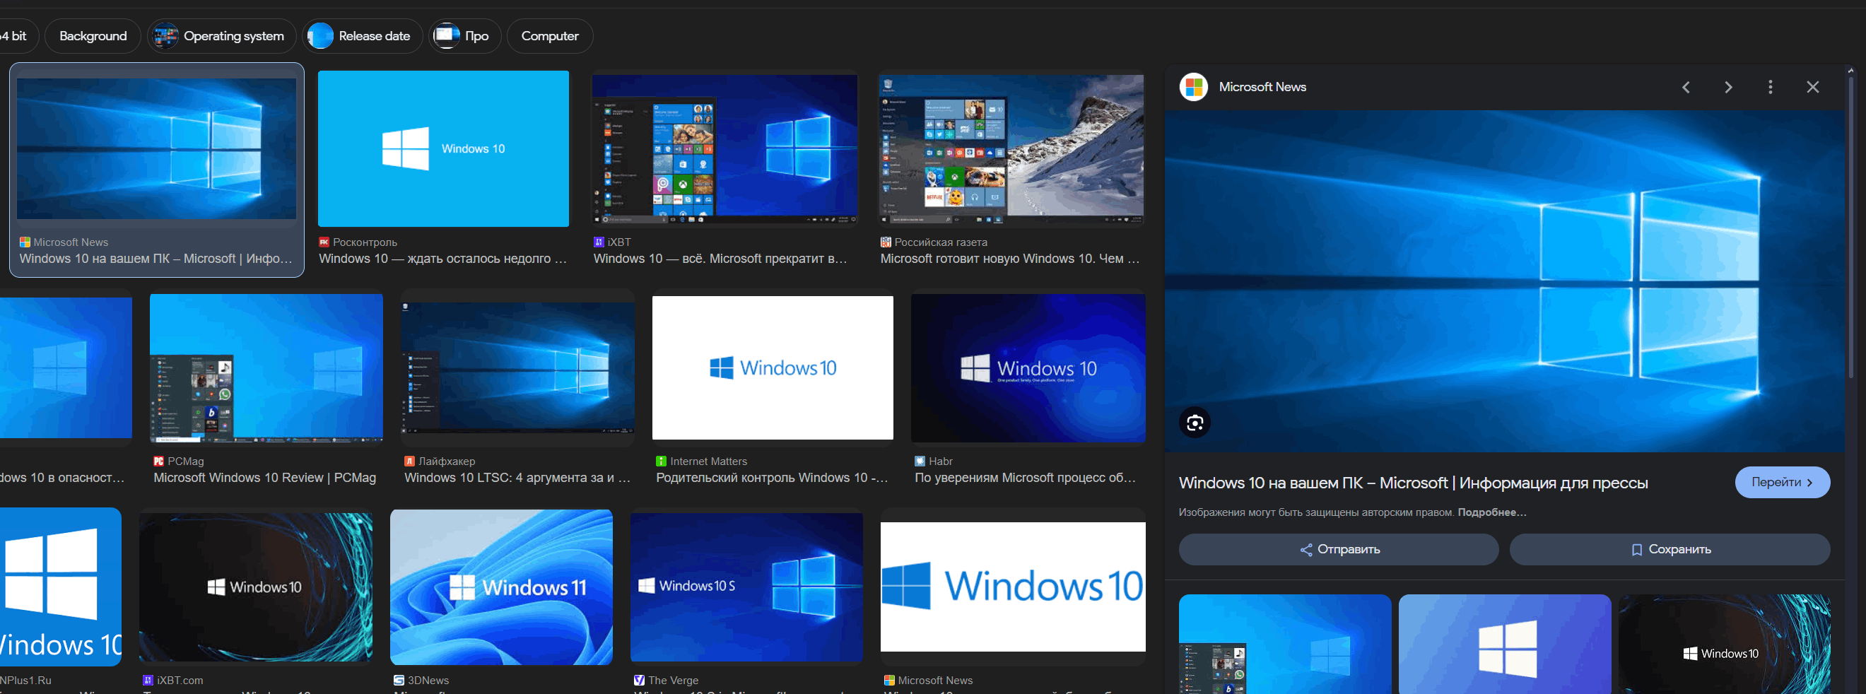
Task: Click iXBT source favicon in first row
Action: click(x=599, y=242)
